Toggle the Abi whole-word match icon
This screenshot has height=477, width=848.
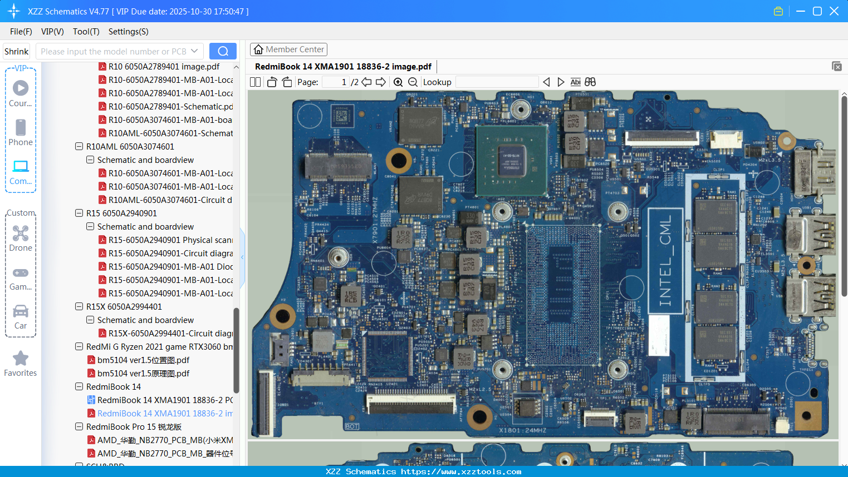[x=576, y=82]
